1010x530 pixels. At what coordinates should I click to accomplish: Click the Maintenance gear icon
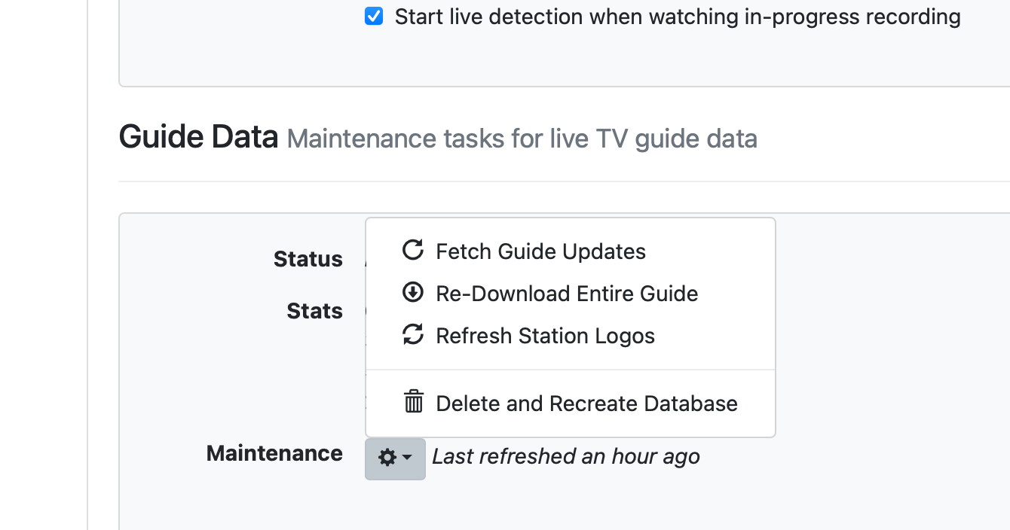[387, 458]
